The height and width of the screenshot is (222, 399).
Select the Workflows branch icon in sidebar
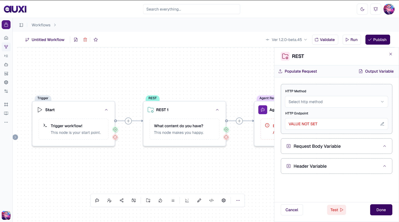pos(6,47)
